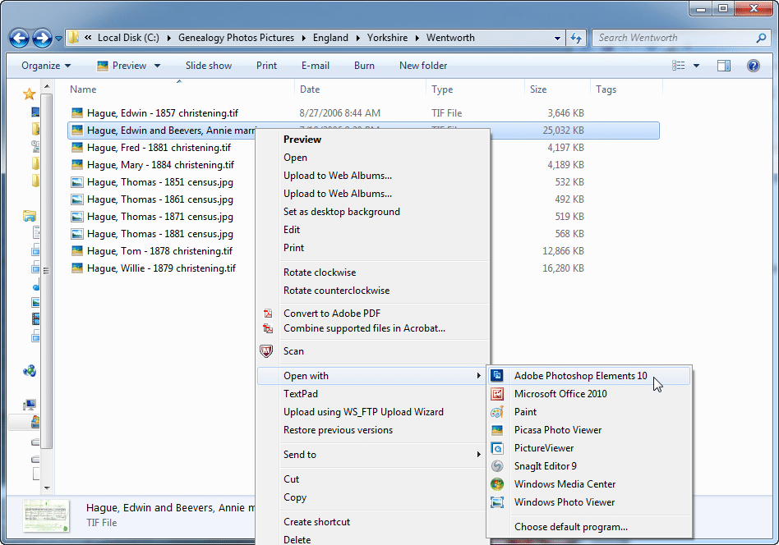Click E-mail in toolbar
The height and width of the screenshot is (545, 779).
[316, 66]
